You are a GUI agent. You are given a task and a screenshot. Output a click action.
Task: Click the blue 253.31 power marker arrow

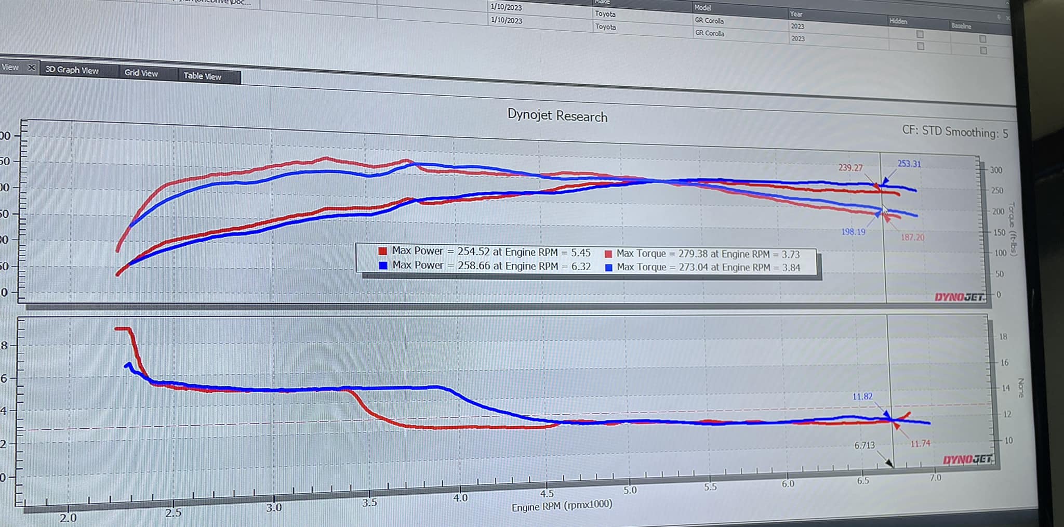tap(885, 181)
